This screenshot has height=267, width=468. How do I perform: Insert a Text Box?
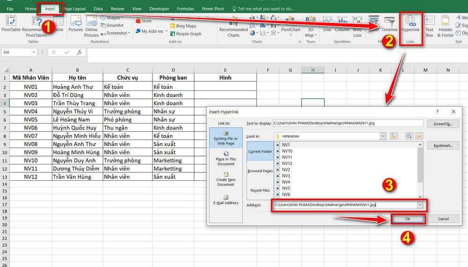click(x=429, y=25)
